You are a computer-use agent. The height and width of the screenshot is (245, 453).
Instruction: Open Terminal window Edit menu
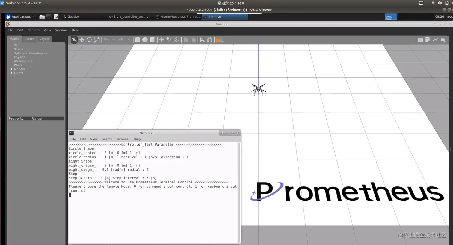83,139
